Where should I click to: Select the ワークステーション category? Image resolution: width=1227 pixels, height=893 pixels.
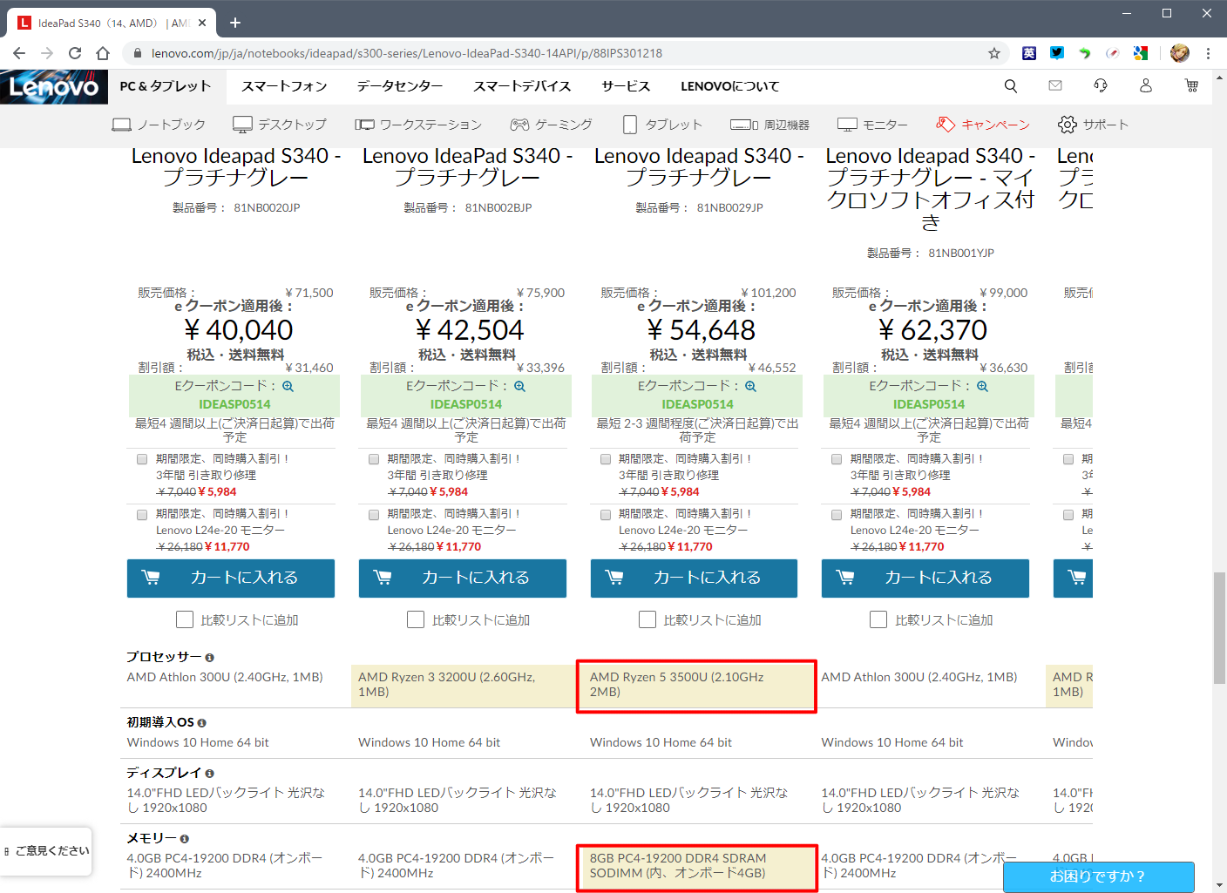tap(418, 125)
